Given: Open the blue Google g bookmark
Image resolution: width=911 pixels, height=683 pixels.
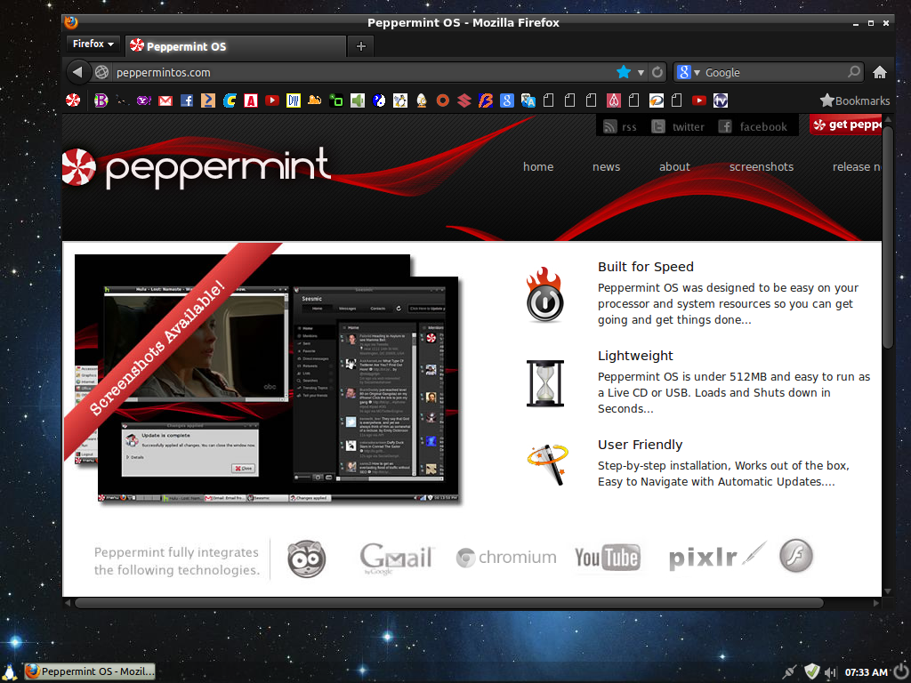Looking at the screenshot, I should click(506, 100).
